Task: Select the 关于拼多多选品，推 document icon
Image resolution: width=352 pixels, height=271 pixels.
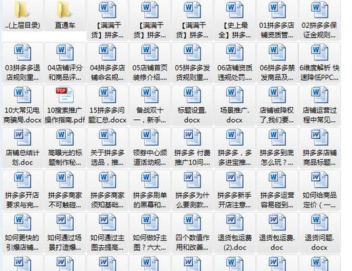Action: tap(107, 138)
